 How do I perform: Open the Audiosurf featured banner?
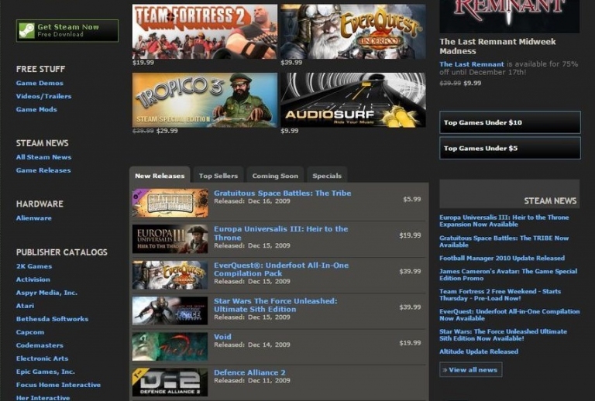tap(353, 100)
